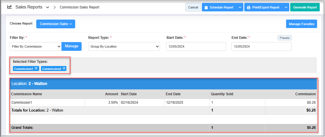Open Manage Favorites
Screen dimensions: 325x137
(301, 24)
